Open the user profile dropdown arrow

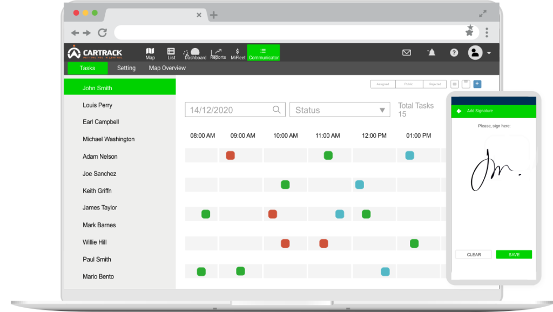pos(489,53)
